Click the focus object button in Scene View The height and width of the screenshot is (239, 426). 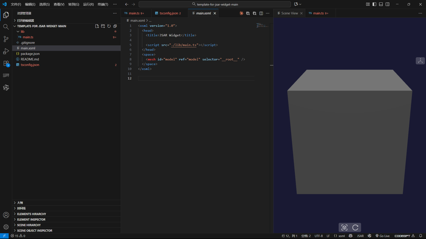[344, 227]
